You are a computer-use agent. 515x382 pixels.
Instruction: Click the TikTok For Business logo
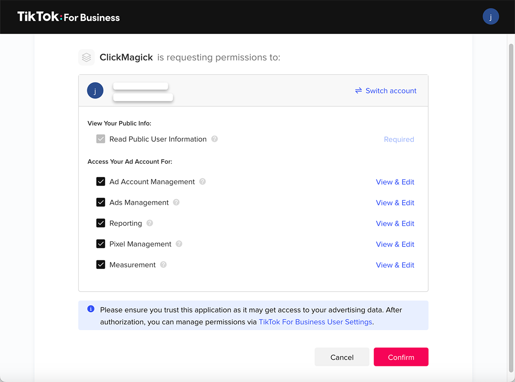click(69, 17)
